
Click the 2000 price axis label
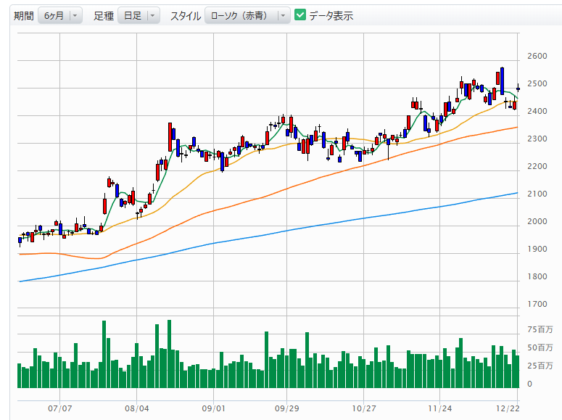537,222
